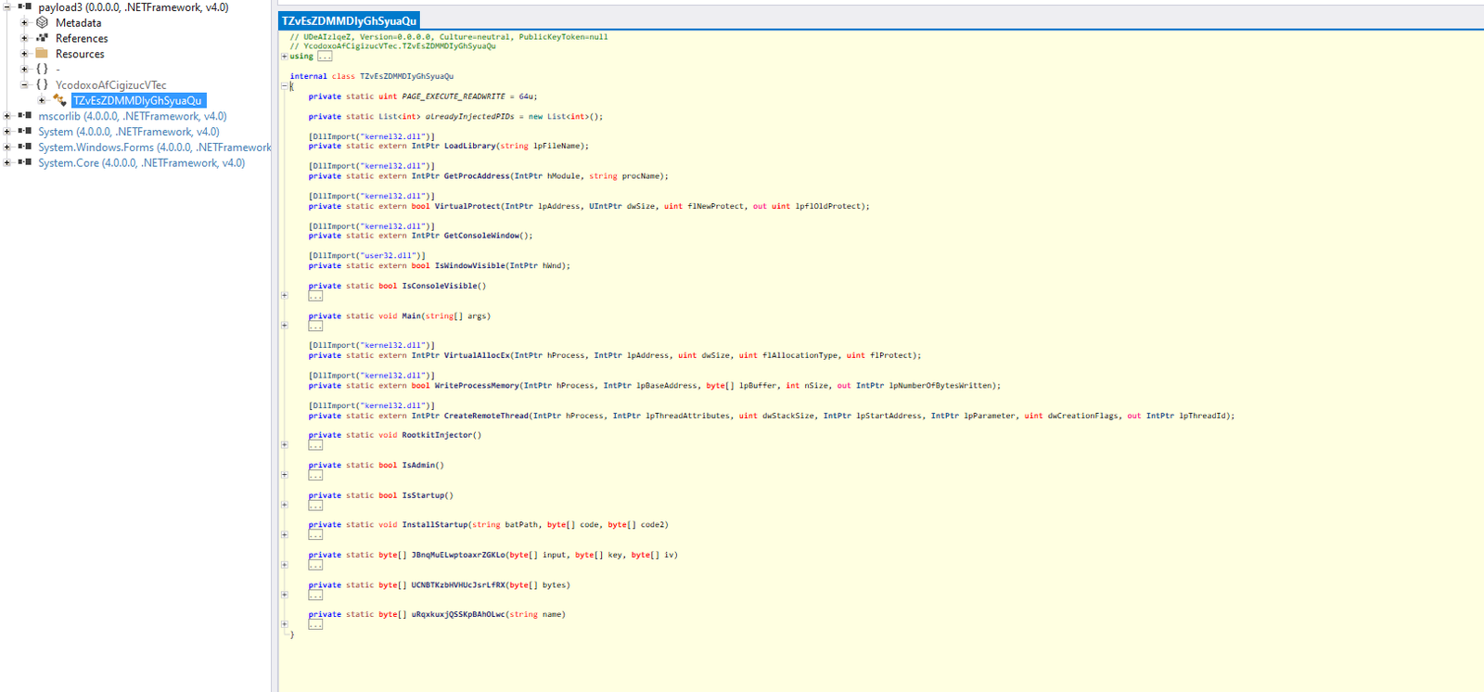Expand the References tree node
This screenshot has width=1484, height=692.
[x=24, y=38]
